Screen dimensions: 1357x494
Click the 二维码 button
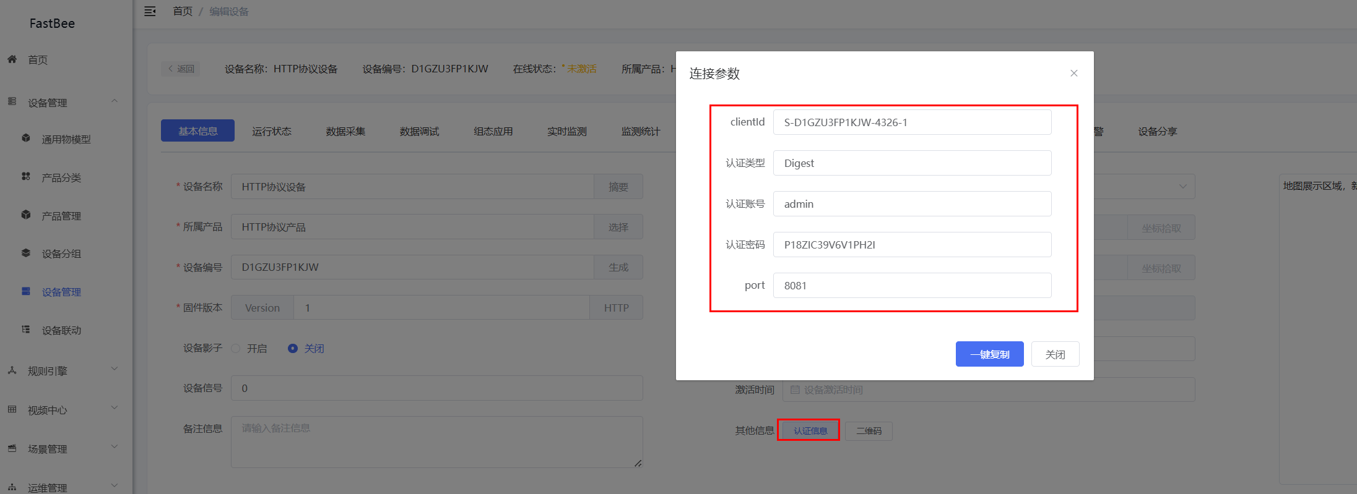point(869,431)
